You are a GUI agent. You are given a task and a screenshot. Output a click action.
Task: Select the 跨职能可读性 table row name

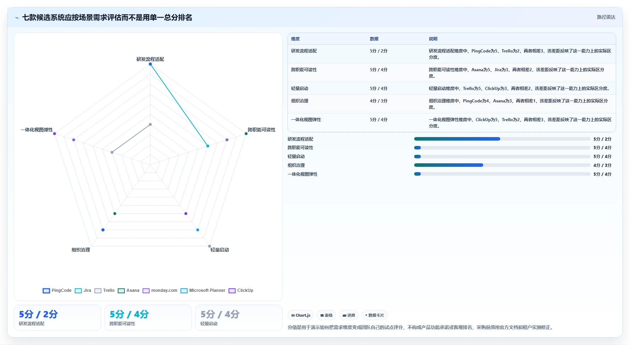pos(304,70)
